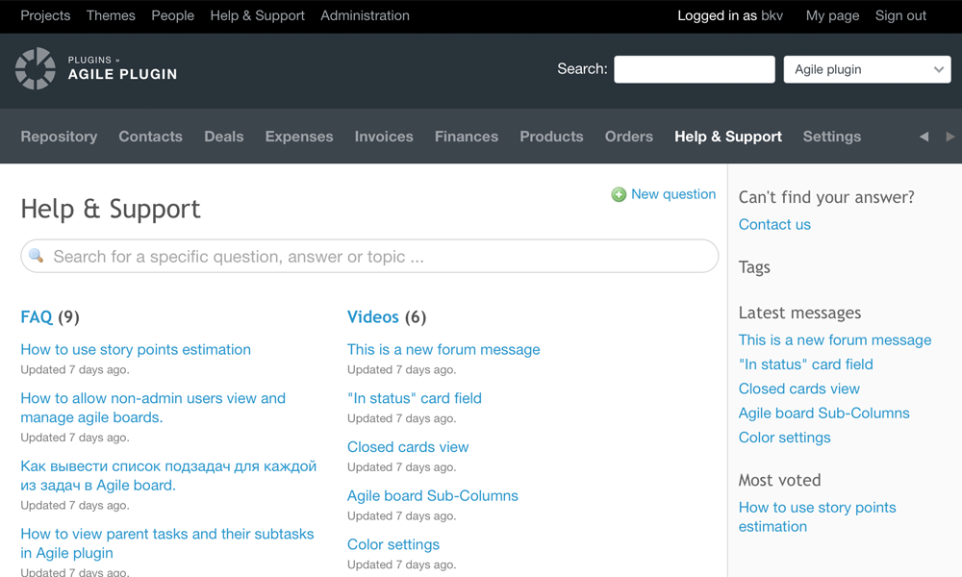
Task: Open the Agile plugin search scope dropdown
Action: pyautogui.click(x=866, y=69)
